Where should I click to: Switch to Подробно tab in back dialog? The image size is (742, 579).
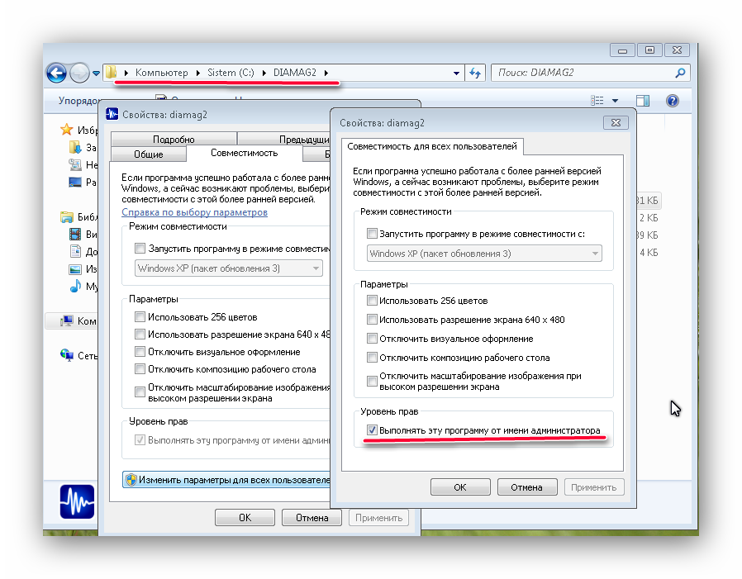click(174, 139)
